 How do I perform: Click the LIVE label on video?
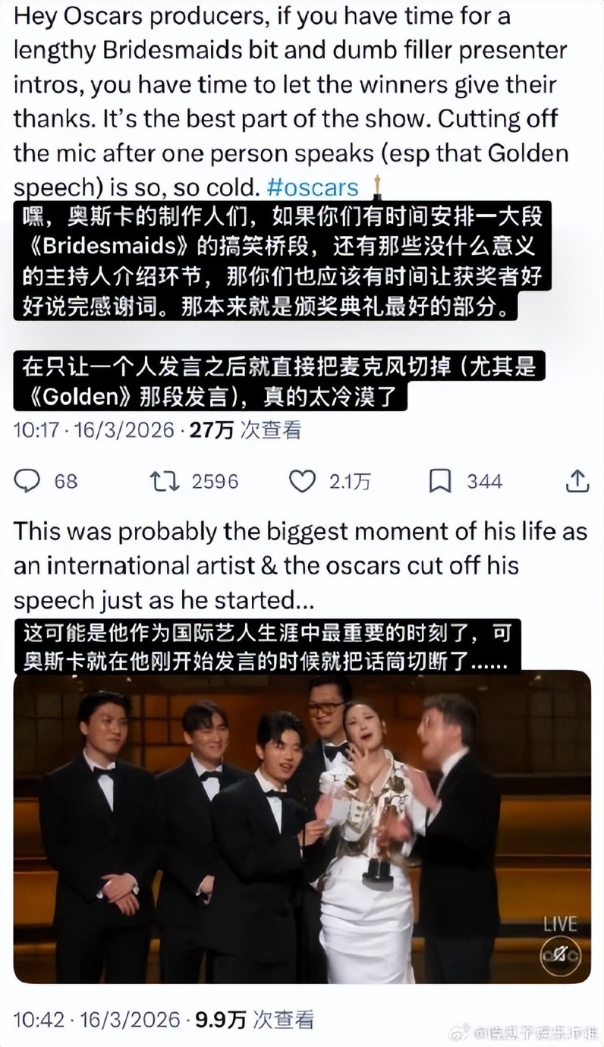coord(560,924)
